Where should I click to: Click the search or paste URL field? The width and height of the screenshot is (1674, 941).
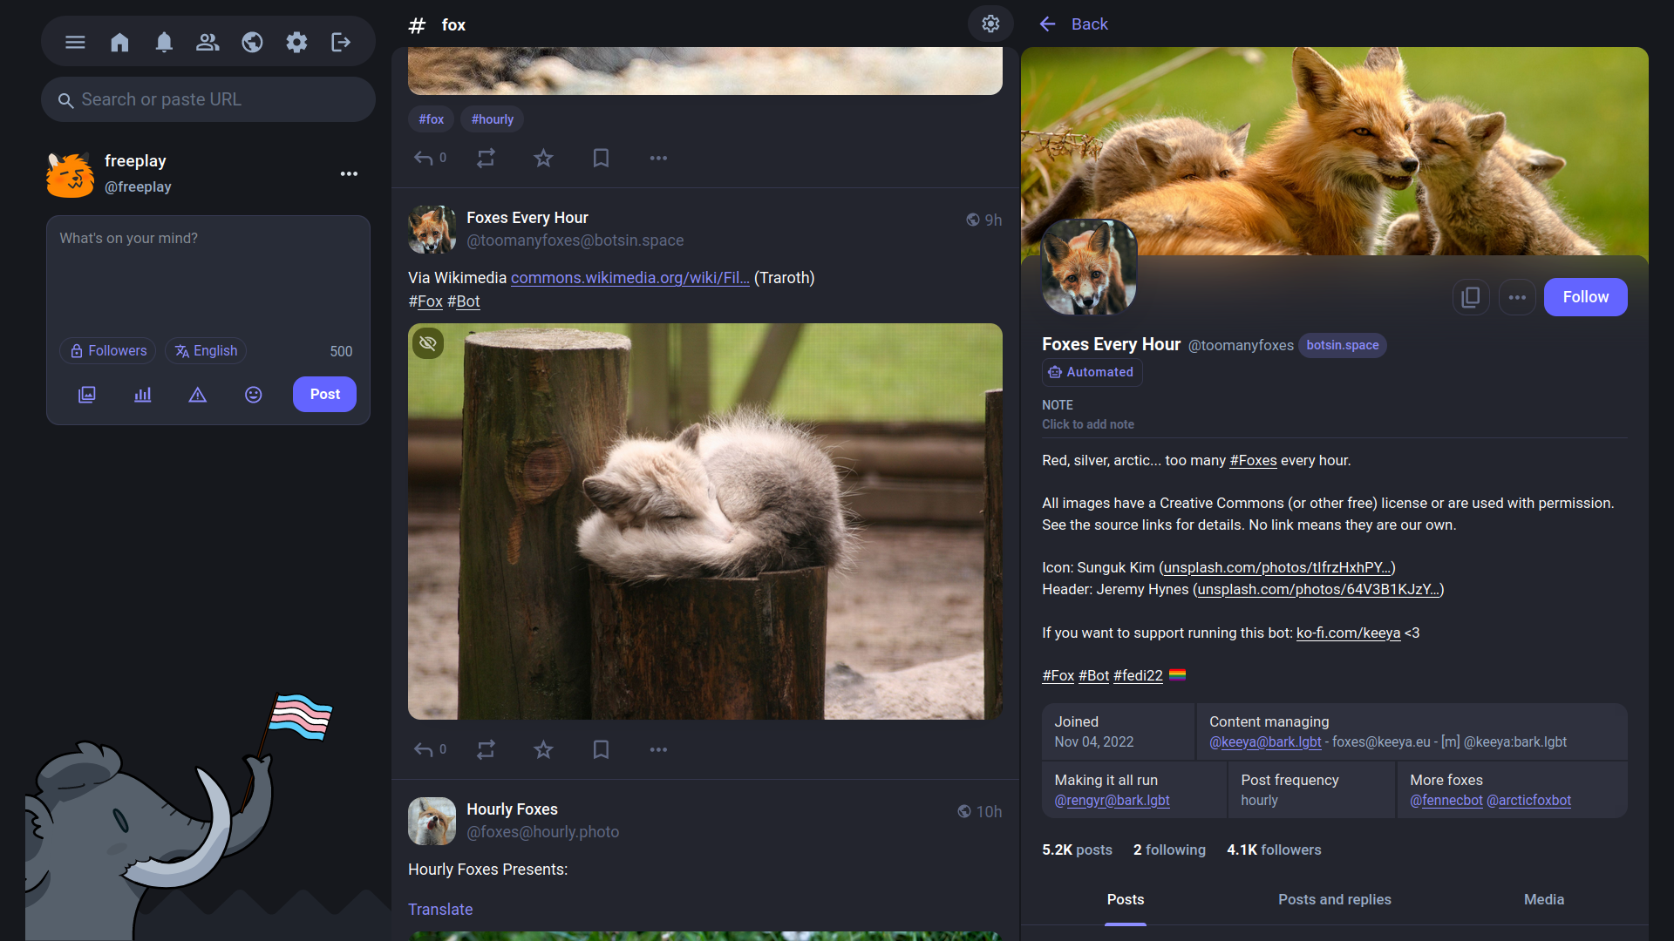click(x=208, y=99)
